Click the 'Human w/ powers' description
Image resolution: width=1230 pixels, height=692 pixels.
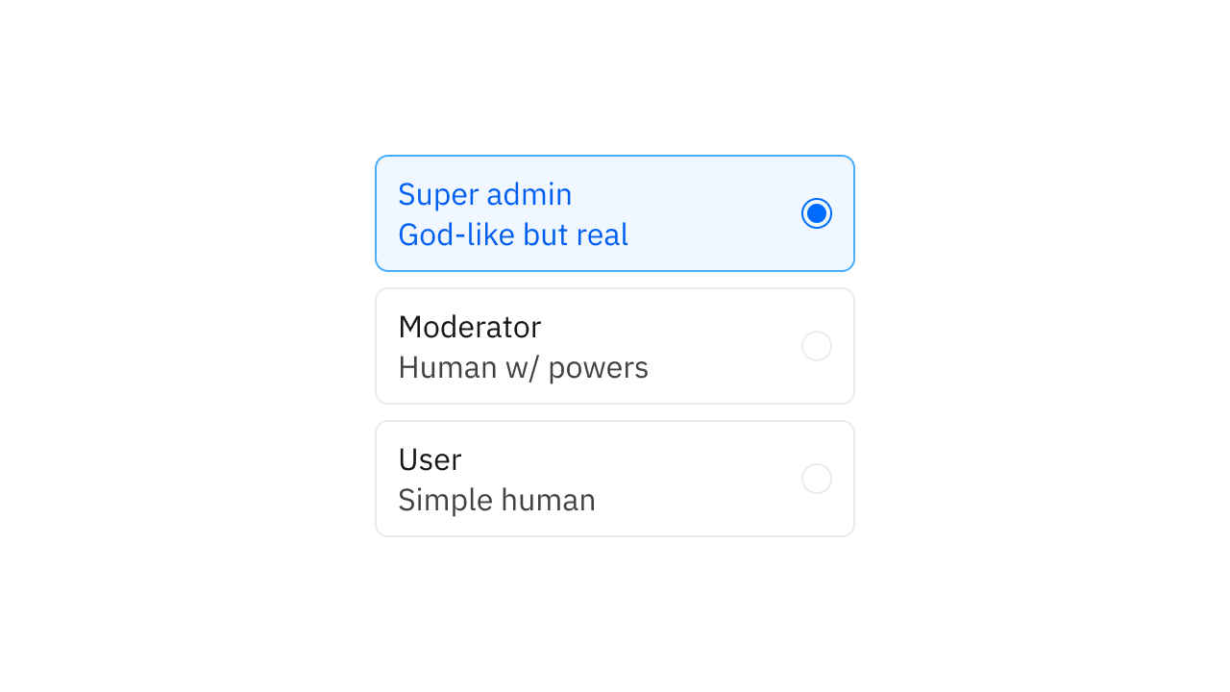click(524, 367)
